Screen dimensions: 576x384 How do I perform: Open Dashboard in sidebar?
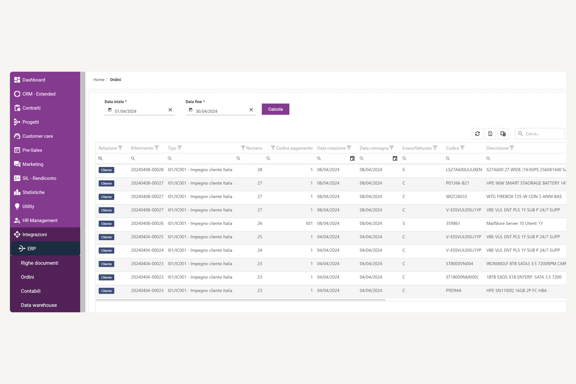[45, 80]
